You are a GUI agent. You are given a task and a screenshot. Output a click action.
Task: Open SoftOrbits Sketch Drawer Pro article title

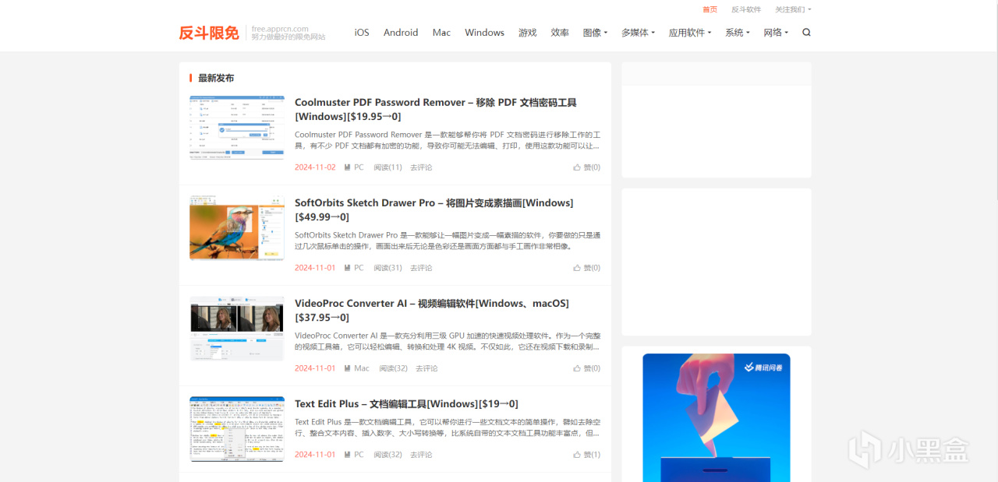[434, 210]
